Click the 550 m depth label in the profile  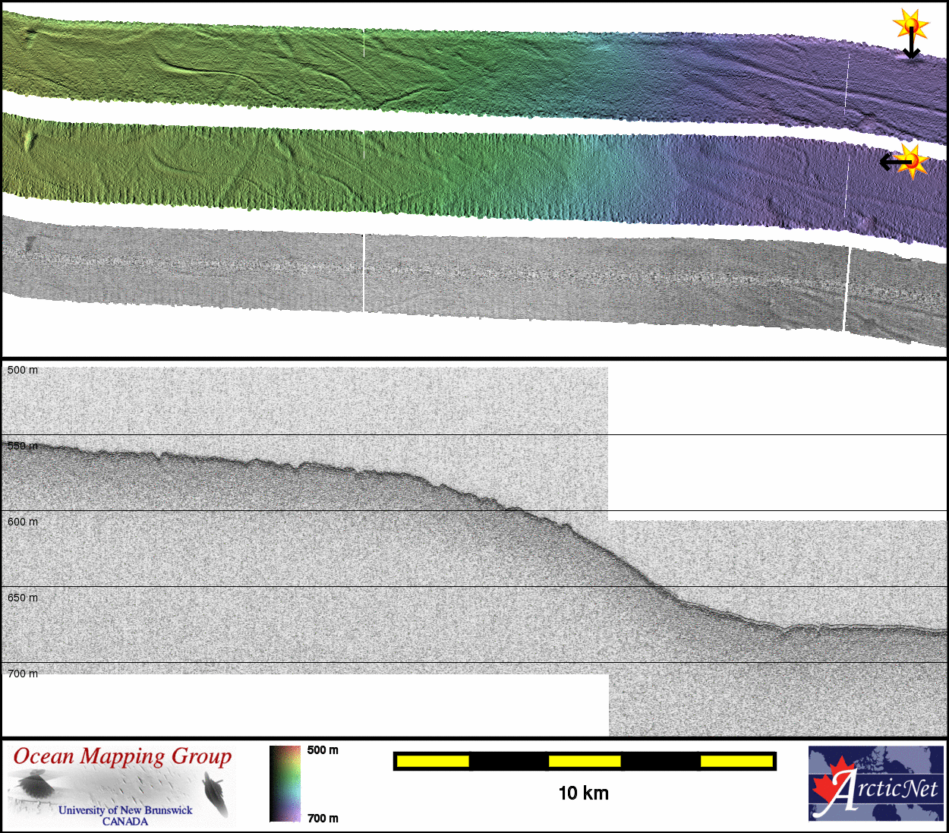pyautogui.click(x=22, y=446)
